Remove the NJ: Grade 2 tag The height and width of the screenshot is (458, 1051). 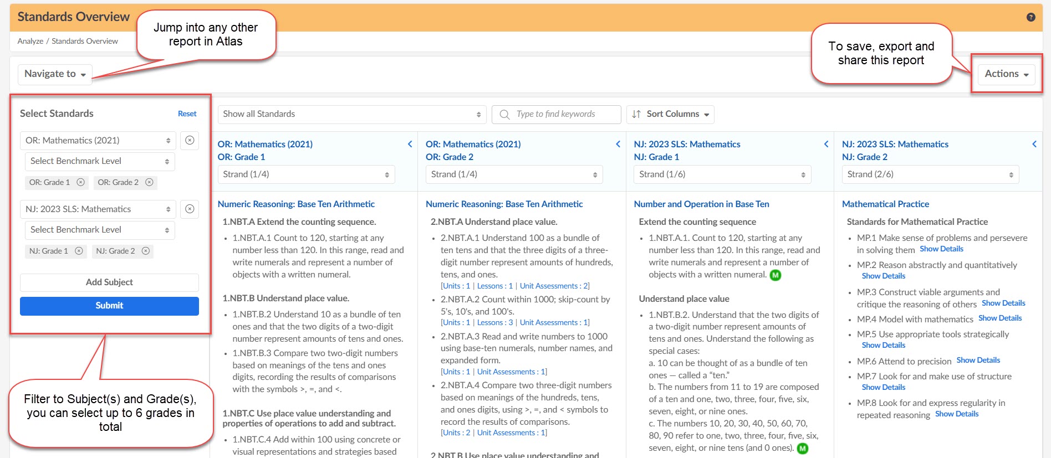146,251
